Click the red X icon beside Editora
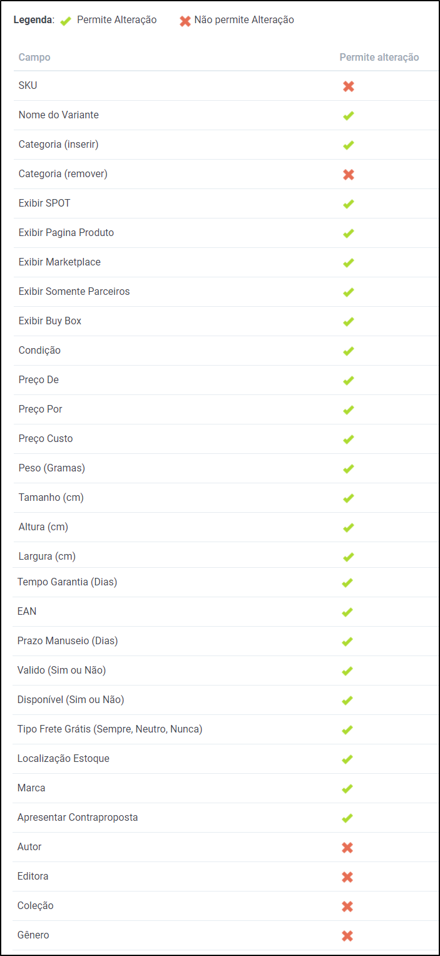This screenshot has width=440, height=956. [347, 877]
